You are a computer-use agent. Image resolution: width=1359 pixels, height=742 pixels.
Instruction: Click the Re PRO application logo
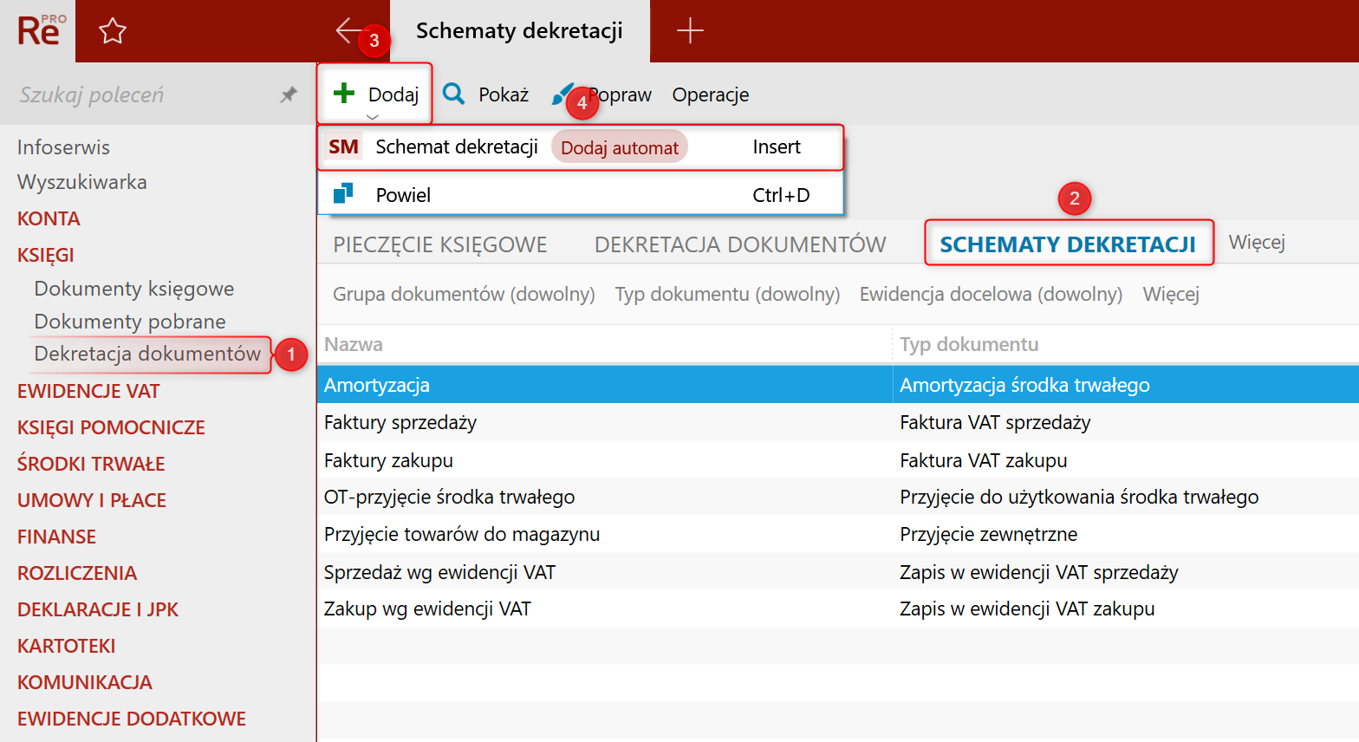pos(39,31)
